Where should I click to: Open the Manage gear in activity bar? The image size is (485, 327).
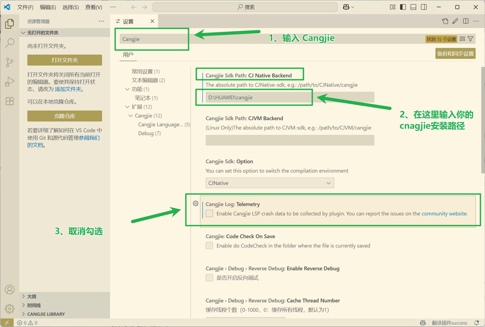pos(10,309)
